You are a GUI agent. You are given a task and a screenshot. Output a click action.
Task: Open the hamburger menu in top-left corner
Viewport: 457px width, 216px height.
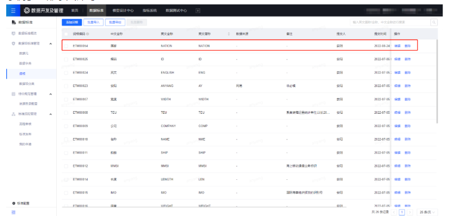point(13,10)
